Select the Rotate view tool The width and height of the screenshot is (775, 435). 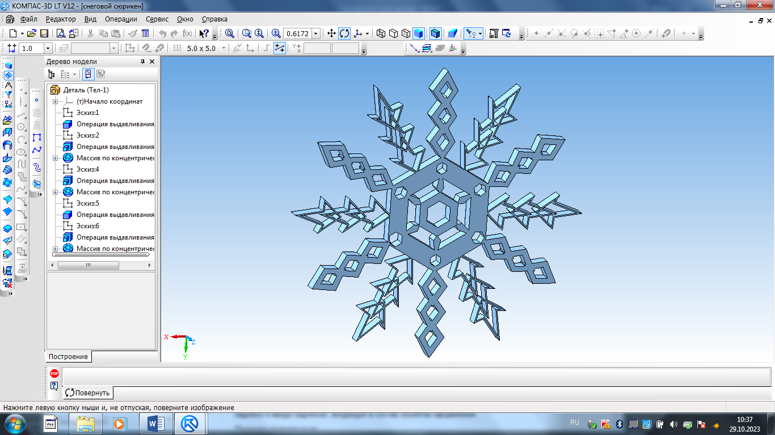pos(344,33)
